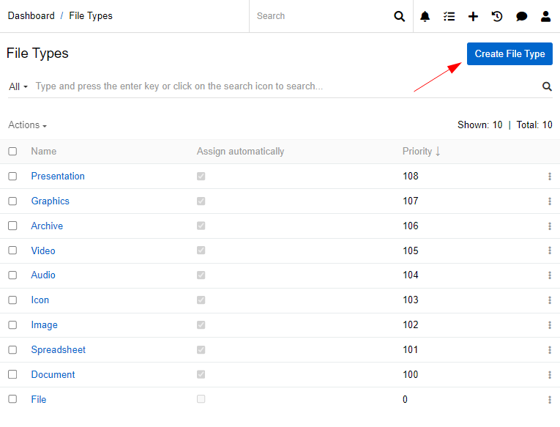Open row menu for Audio
Viewport: 560px width, 427px height.
click(x=550, y=275)
